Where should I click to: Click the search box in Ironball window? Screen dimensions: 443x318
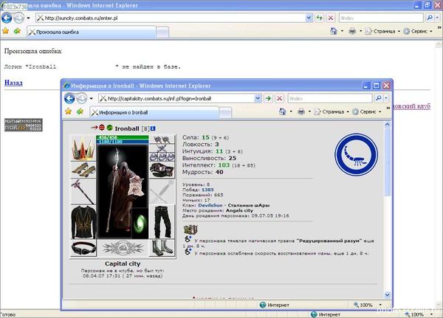pyautogui.click(x=330, y=98)
